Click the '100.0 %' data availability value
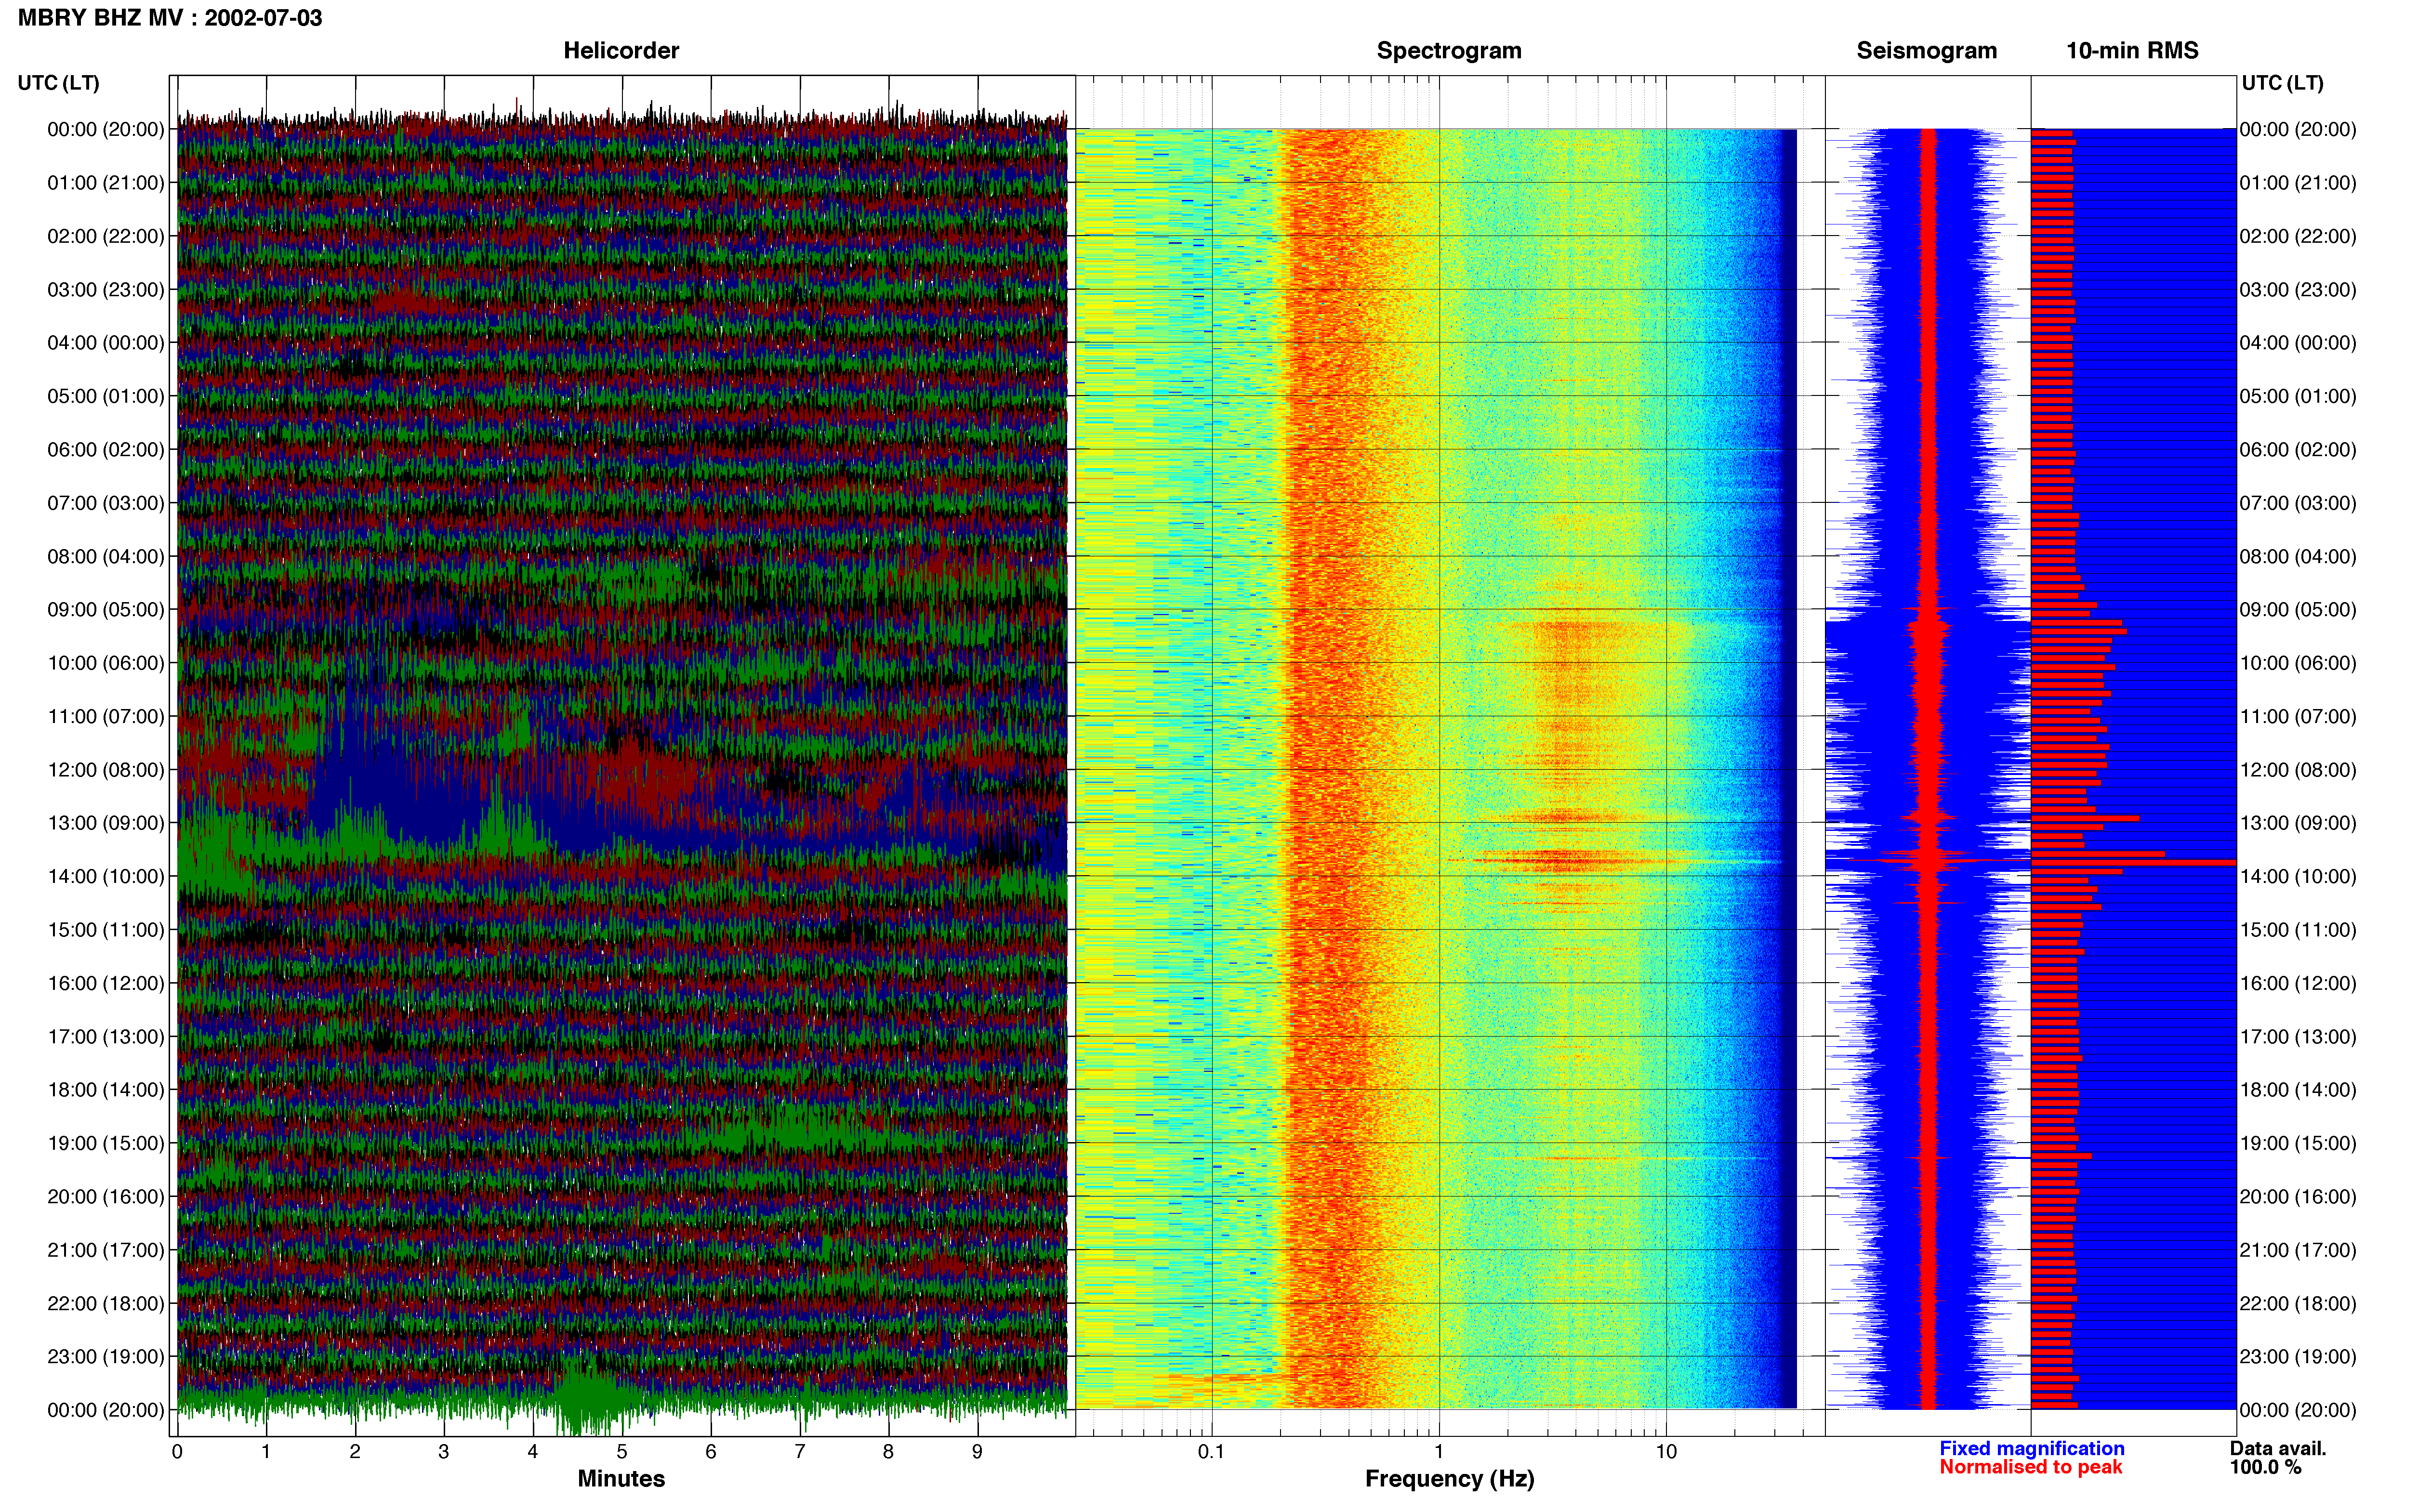This screenshot has width=2418, height=1512. pyautogui.click(x=2265, y=1467)
